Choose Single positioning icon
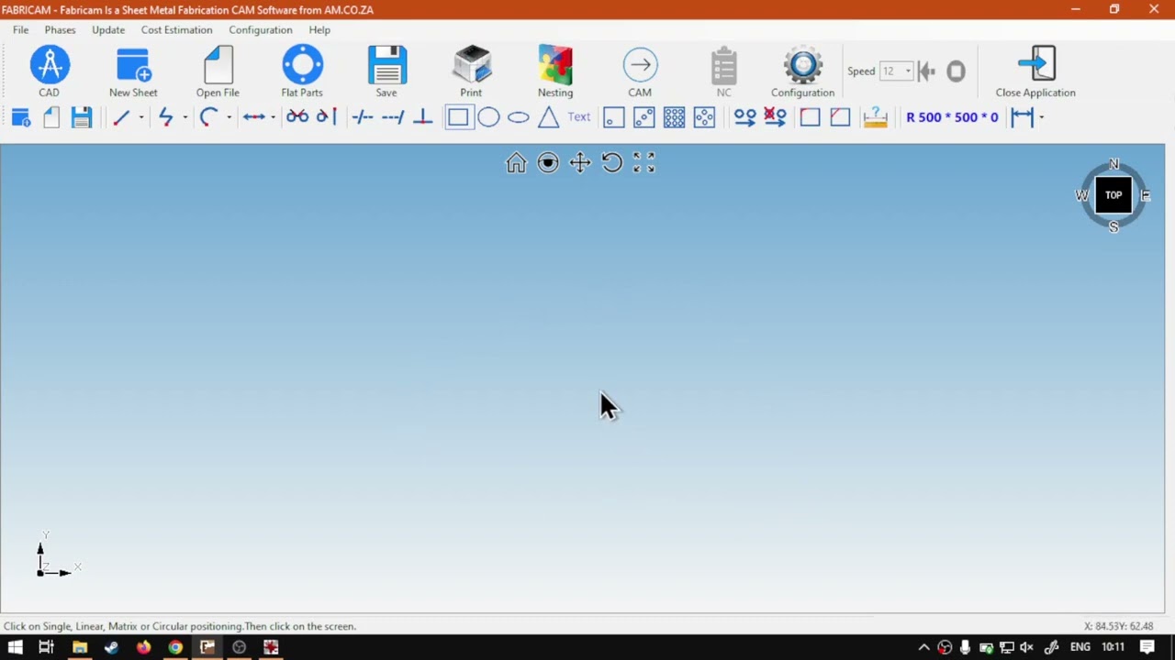Viewport: 1175px width, 660px height. click(614, 117)
